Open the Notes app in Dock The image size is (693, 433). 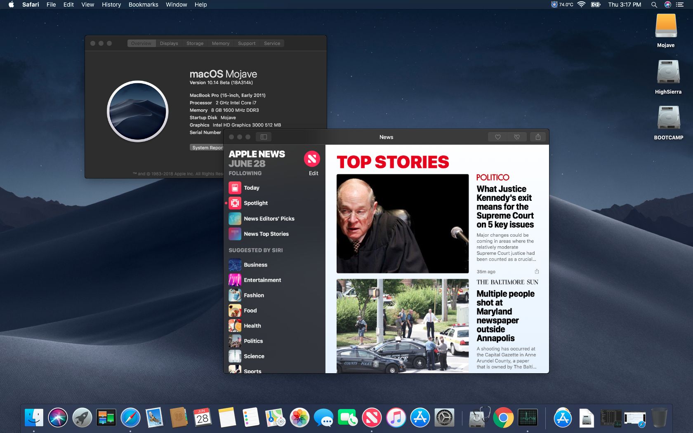pyautogui.click(x=227, y=418)
